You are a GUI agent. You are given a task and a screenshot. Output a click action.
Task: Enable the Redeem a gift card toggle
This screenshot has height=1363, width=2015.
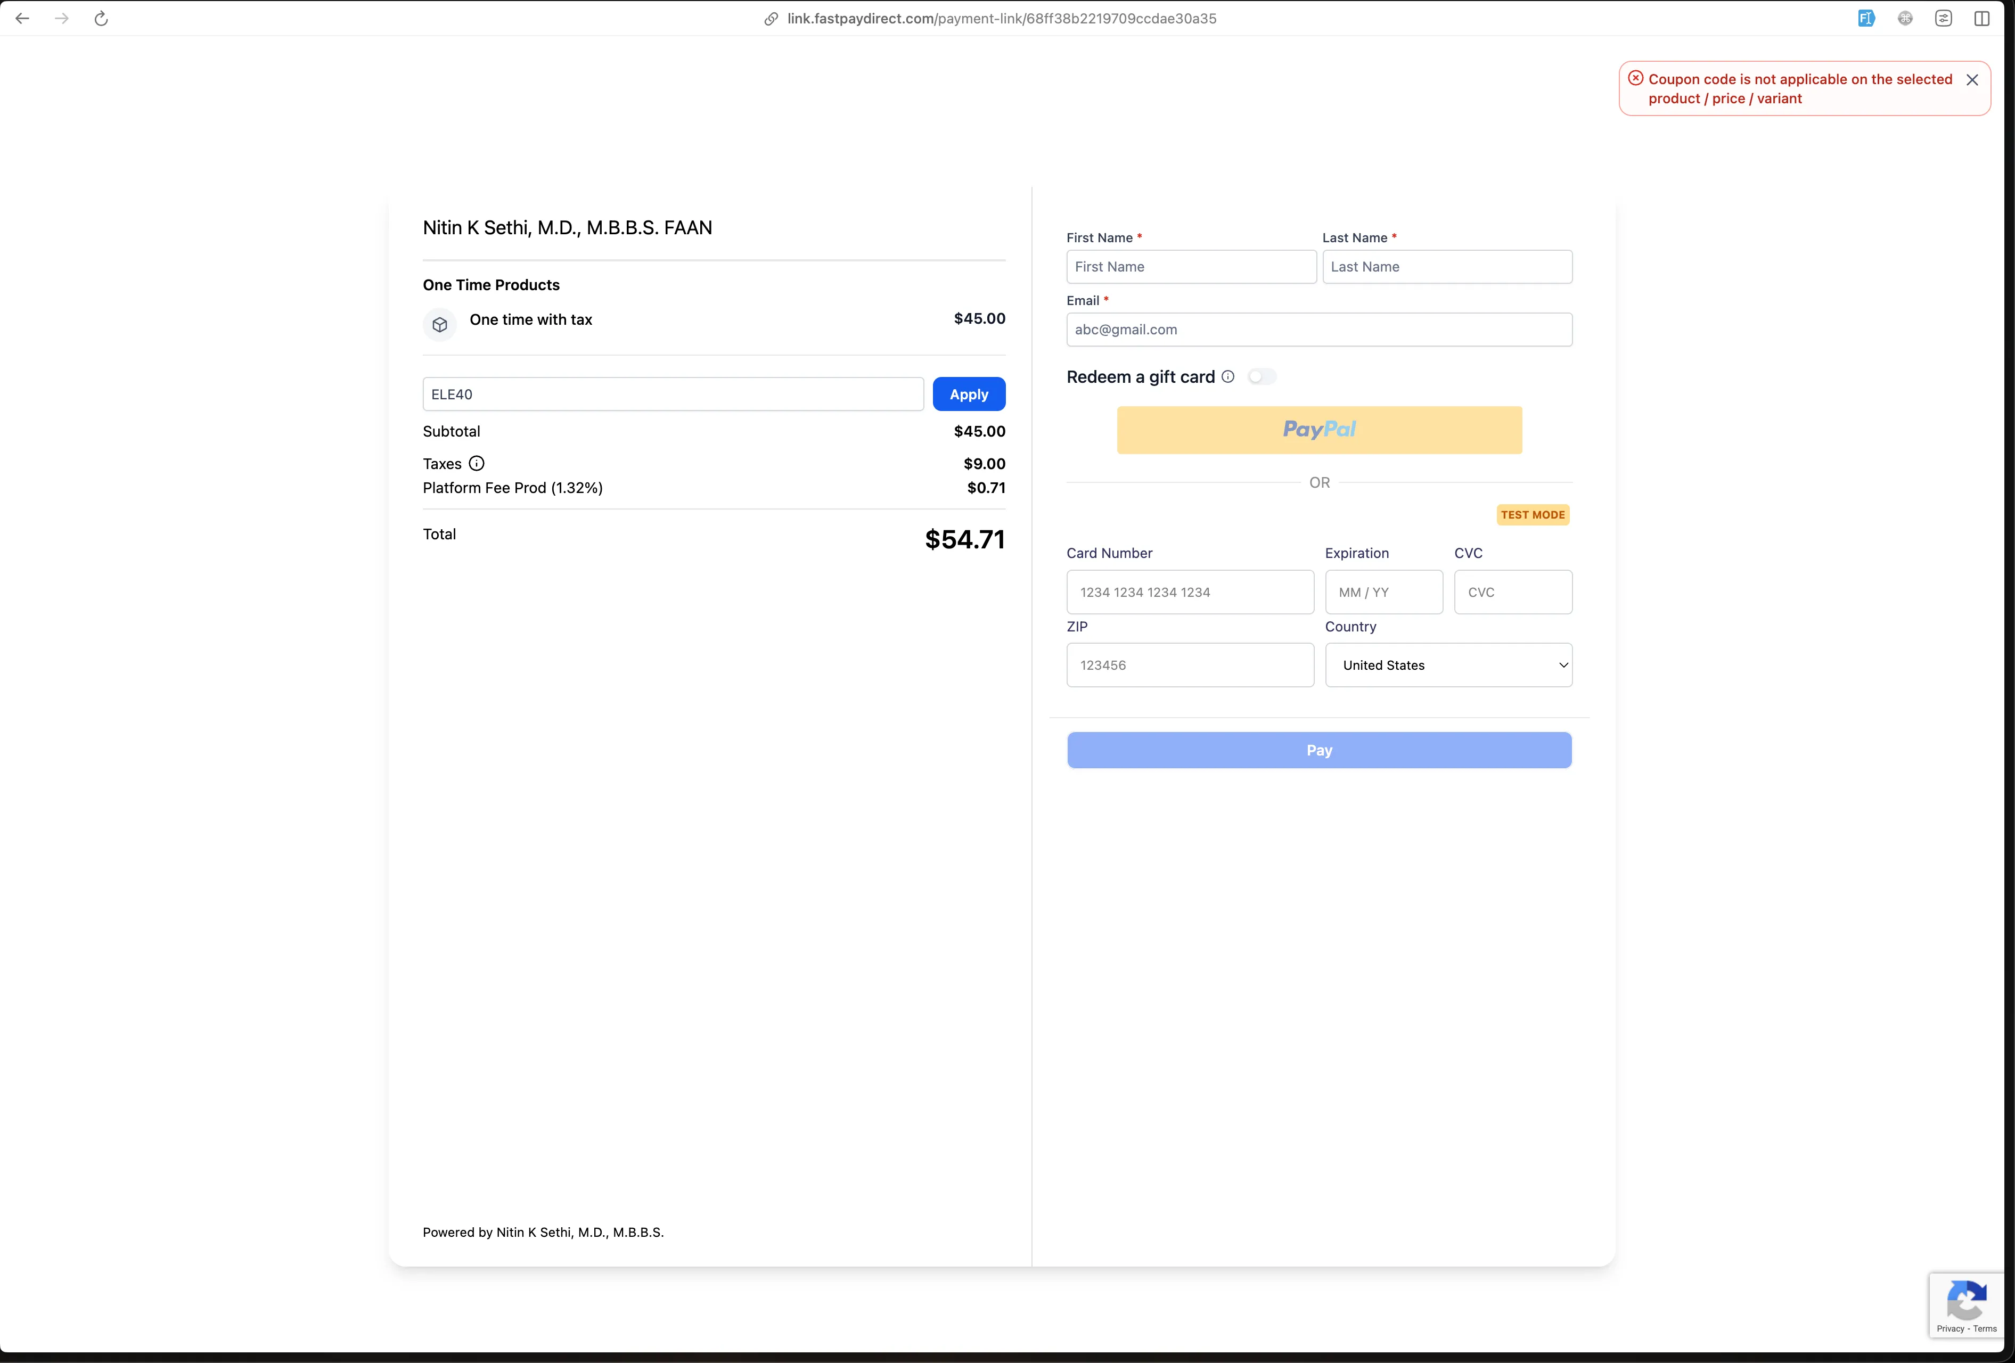pyautogui.click(x=1262, y=376)
